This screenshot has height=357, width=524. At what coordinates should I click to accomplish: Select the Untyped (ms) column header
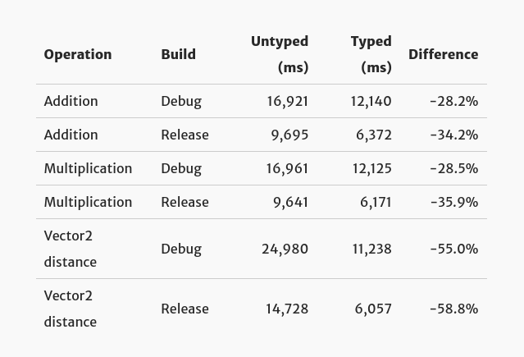coord(280,54)
